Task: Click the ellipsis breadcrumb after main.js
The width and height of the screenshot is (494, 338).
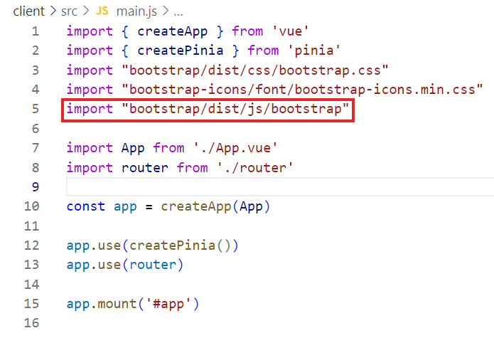Action: pos(178,13)
